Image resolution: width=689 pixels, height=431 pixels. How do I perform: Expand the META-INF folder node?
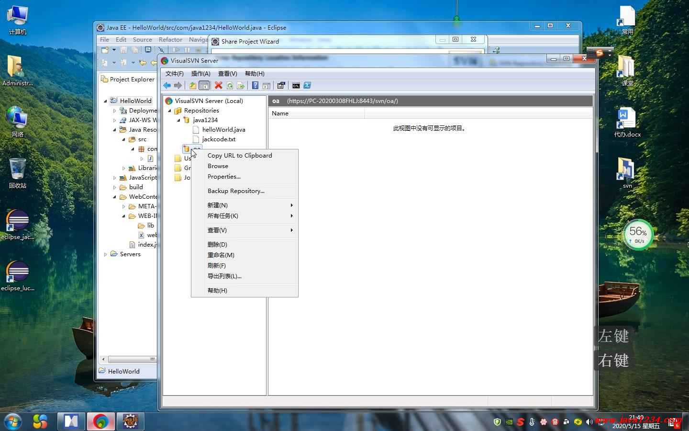(123, 206)
